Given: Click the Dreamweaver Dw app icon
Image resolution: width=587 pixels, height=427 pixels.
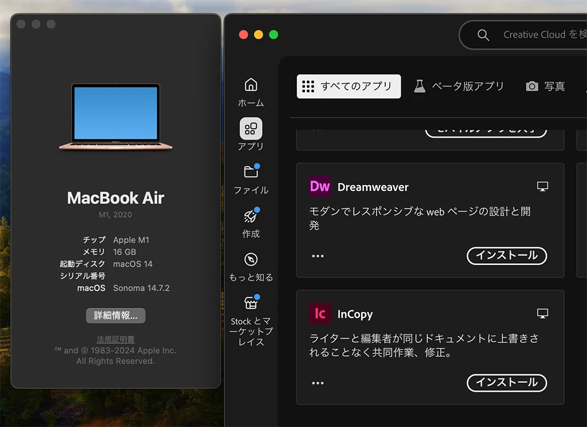Looking at the screenshot, I should pyautogui.click(x=320, y=186).
